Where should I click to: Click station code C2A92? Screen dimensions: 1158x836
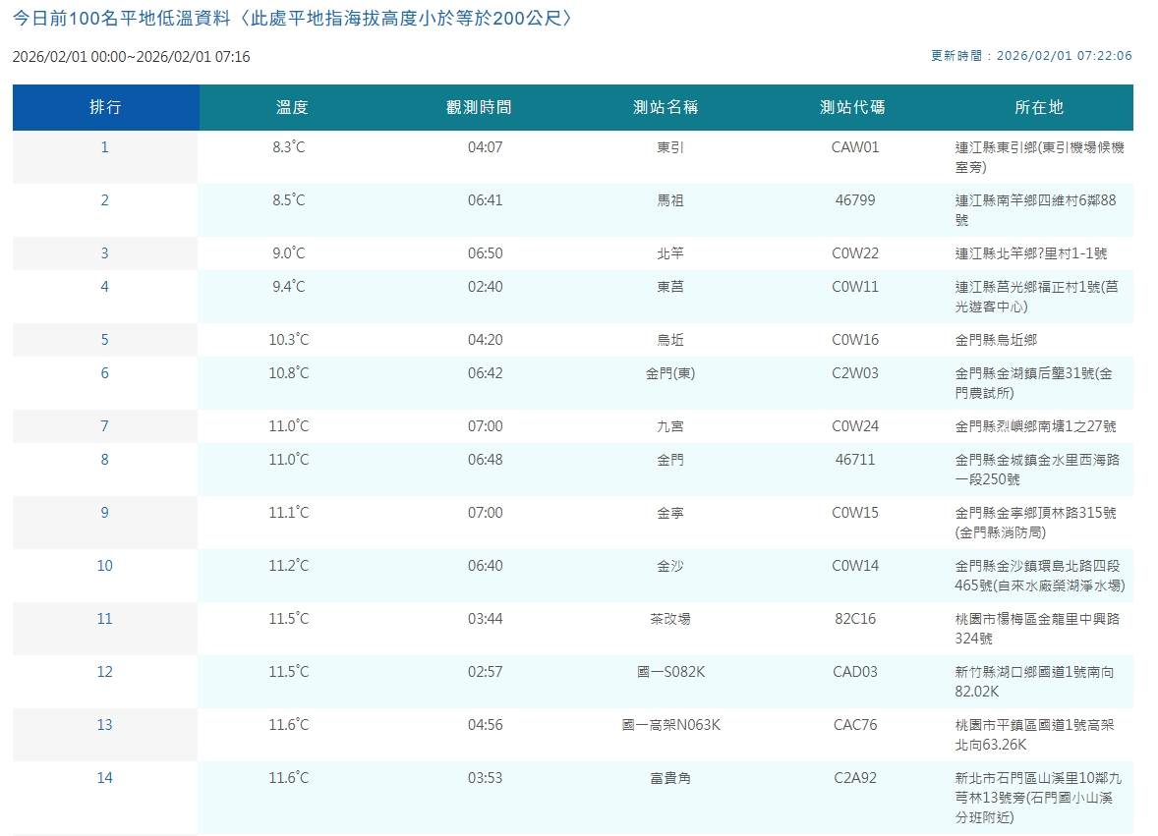855,778
